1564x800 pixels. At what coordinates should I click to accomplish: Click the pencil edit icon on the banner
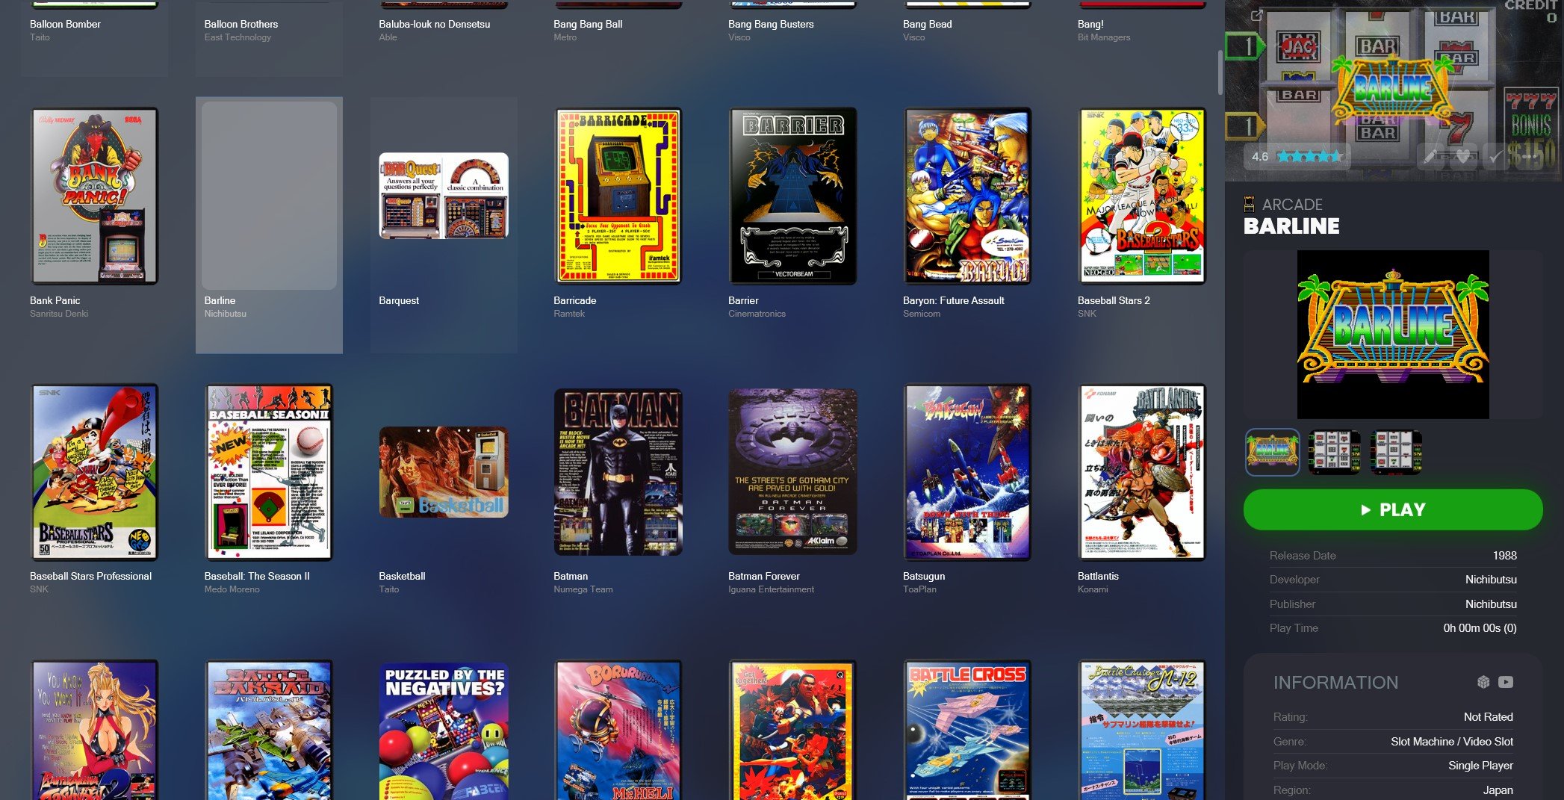coord(1430,156)
